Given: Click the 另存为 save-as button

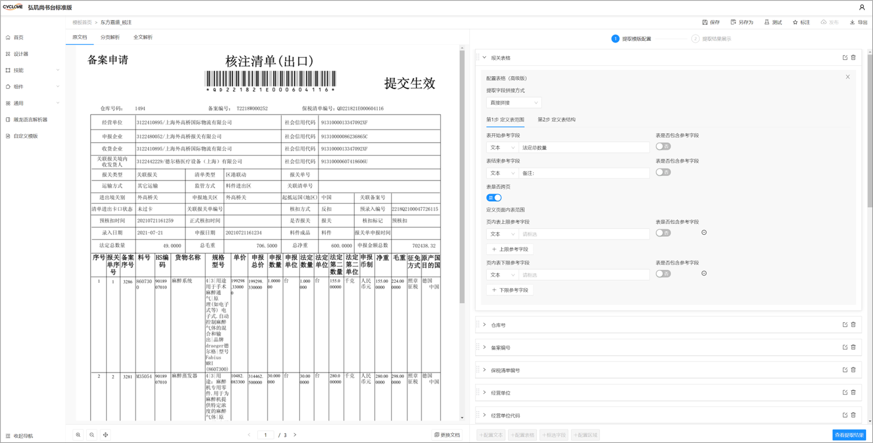Looking at the screenshot, I should click(741, 22).
